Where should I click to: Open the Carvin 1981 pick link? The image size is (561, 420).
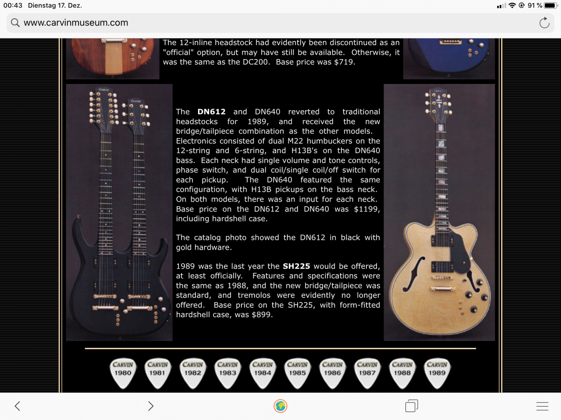157,373
